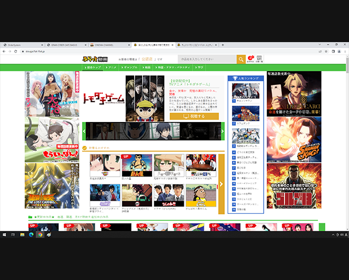Switch to the OrderSystem tab
The width and height of the screenshot is (349, 280).
click(x=22, y=45)
